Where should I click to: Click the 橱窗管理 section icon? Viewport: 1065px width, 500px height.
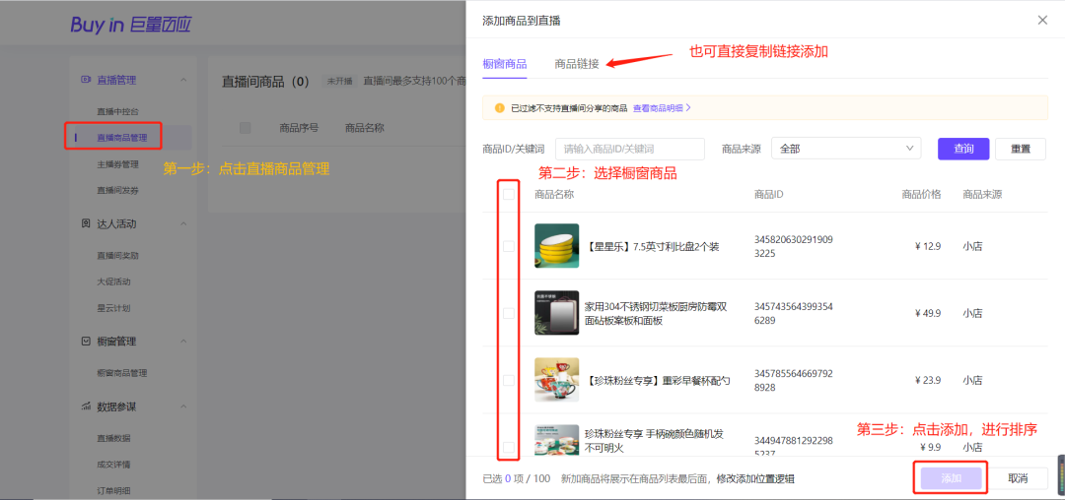86,341
